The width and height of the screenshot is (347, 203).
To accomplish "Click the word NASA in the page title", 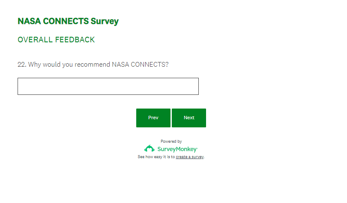I will (x=29, y=21).
